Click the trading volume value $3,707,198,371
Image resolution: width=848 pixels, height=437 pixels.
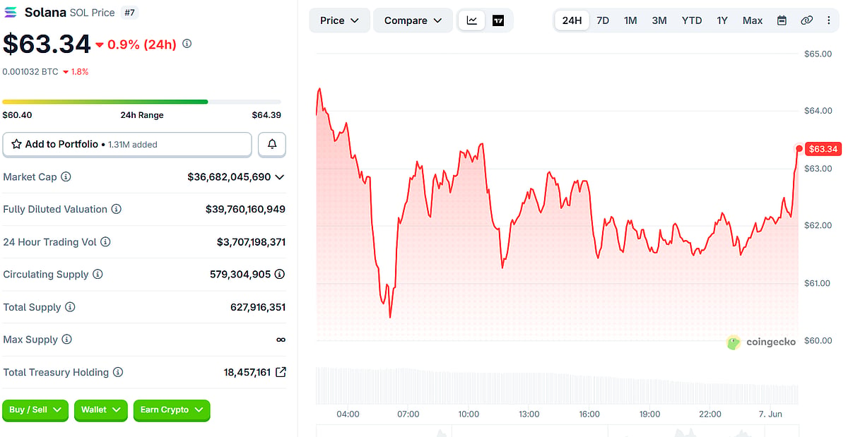[x=251, y=241]
